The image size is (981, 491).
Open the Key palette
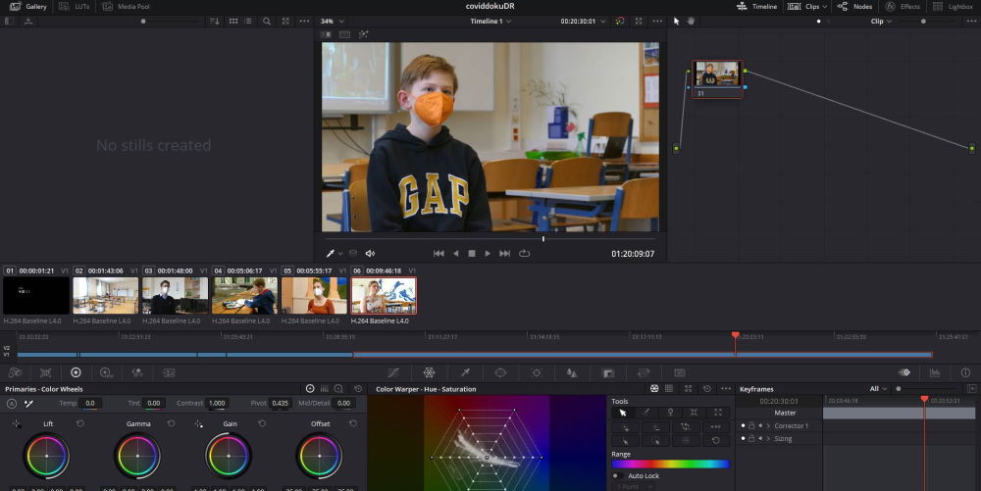point(608,373)
